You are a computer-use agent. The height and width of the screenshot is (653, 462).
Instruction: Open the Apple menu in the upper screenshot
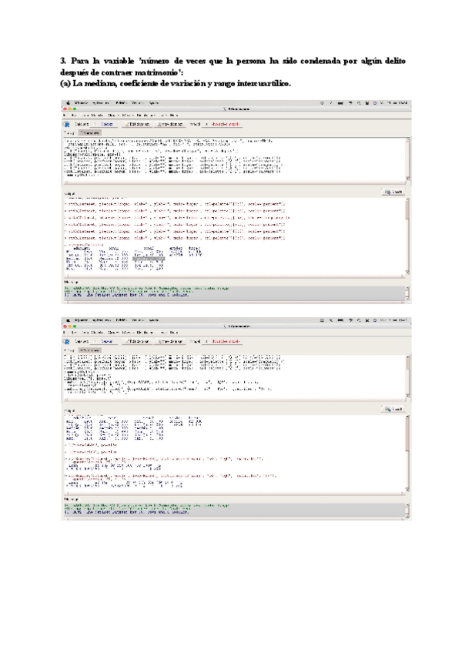68,102
